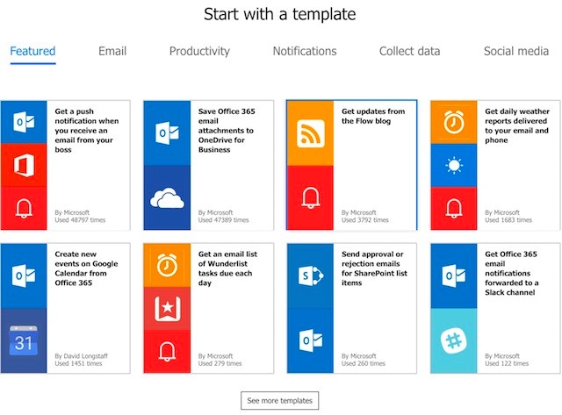Click alarm clock icon on Wunderlist tasks card

click(167, 265)
